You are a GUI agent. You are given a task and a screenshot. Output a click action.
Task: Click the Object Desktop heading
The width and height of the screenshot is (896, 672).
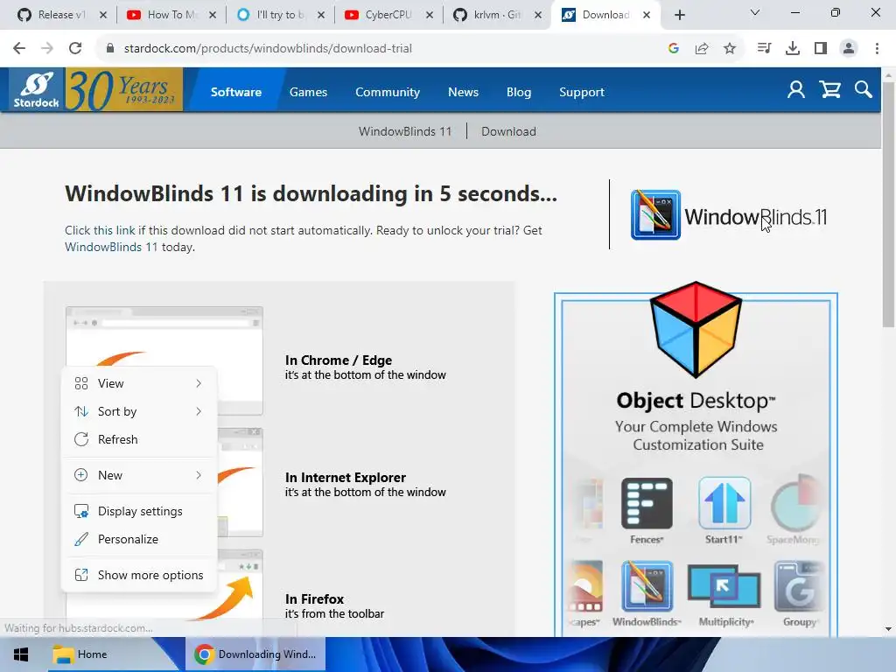[696, 401]
